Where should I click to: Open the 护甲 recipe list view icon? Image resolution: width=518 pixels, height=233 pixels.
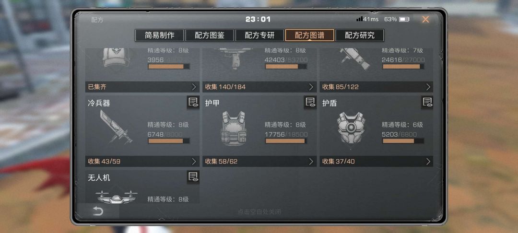point(310,102)
